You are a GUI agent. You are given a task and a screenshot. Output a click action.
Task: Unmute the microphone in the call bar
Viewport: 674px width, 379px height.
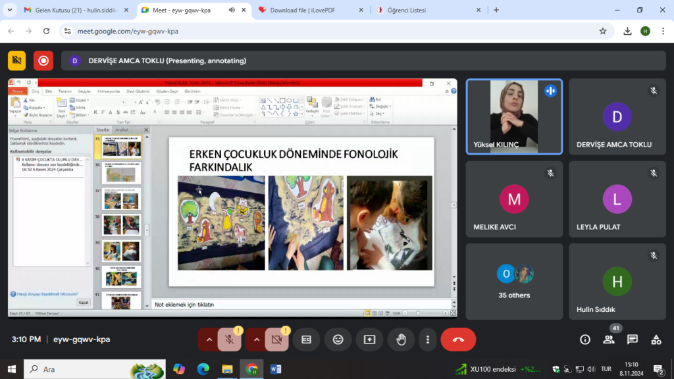click(229, 340)
